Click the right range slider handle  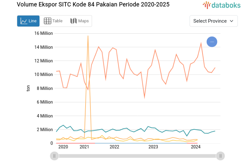pyautogui.click(x=220, y=156)
